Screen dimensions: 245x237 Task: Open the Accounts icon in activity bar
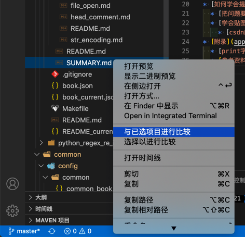point(12,184)
